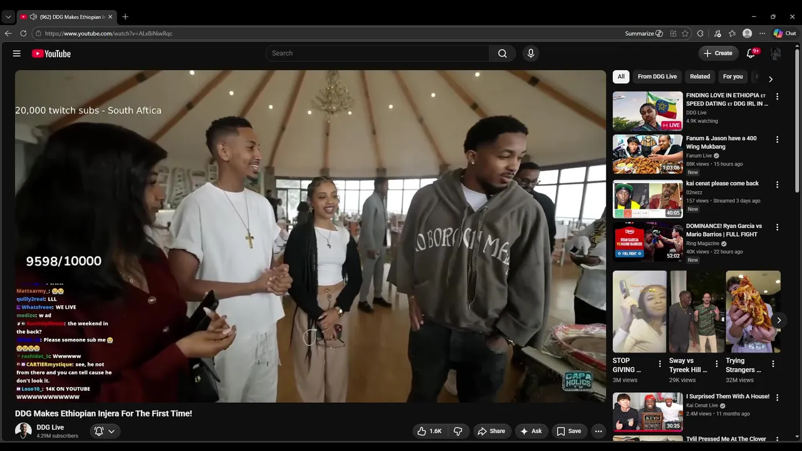
Task: Select the For you filter chip
Action: (732, 76)
